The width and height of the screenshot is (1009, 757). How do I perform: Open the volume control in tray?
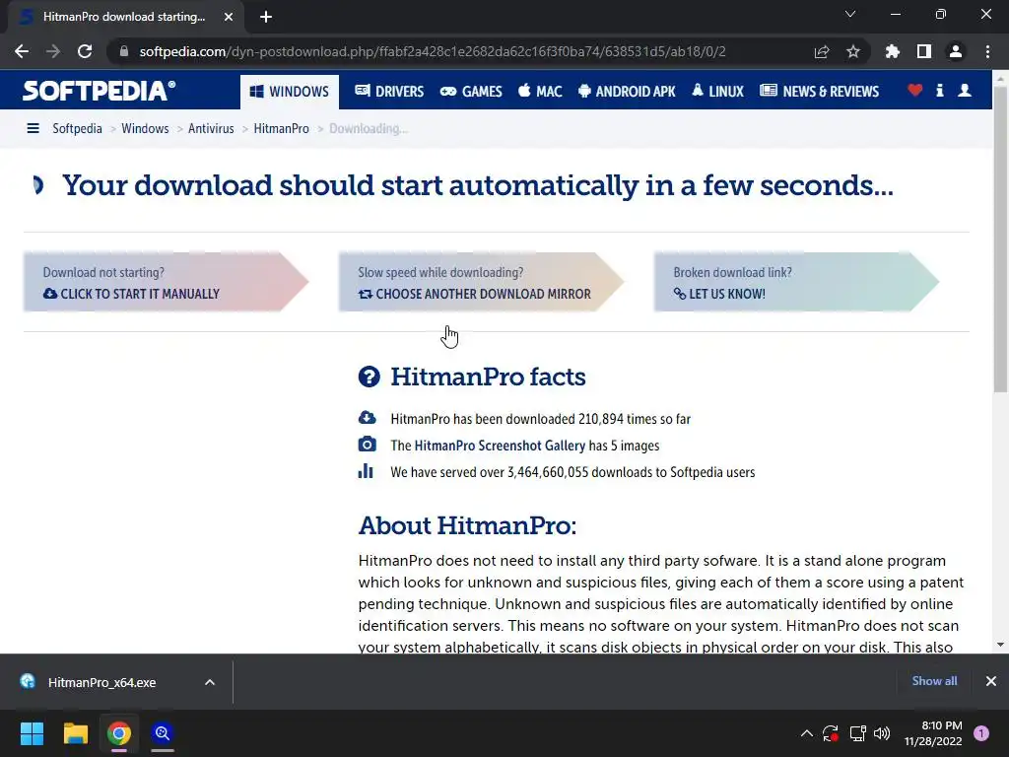(882, 733)
